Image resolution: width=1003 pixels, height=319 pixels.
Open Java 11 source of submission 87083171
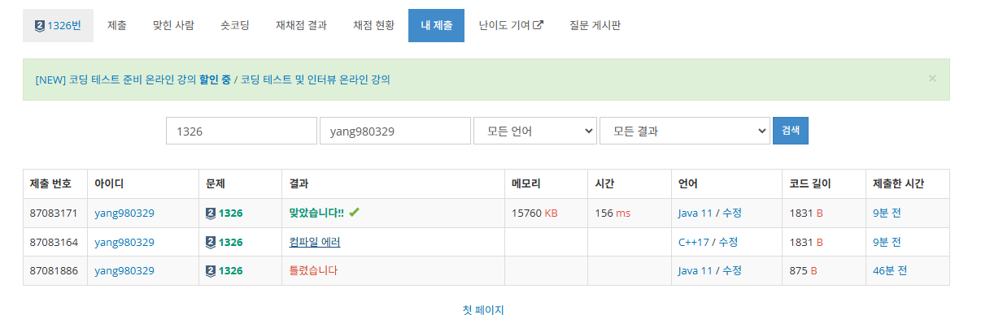pyautogui.click(x=695, y=213)
